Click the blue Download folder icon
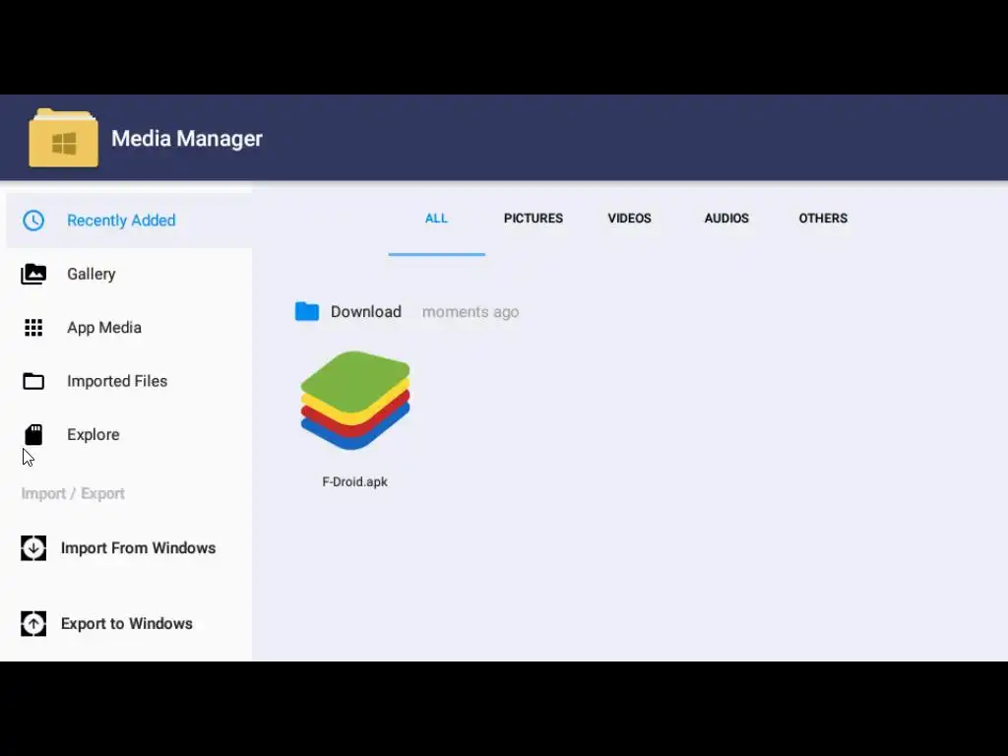Screen dimensions: 1008x756 click(x=307, y=312)
